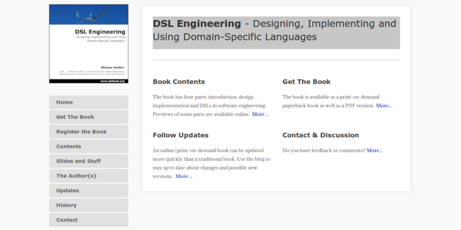Open the Contact sidebar item
This screenshot has height=230, width=461.
(89, 220)
